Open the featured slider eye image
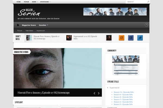Screen dimensions: 163x108 (58, 68)
